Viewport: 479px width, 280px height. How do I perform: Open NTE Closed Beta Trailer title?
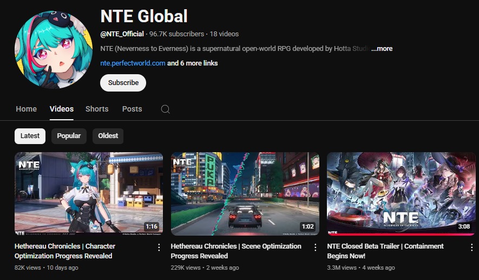385,251
